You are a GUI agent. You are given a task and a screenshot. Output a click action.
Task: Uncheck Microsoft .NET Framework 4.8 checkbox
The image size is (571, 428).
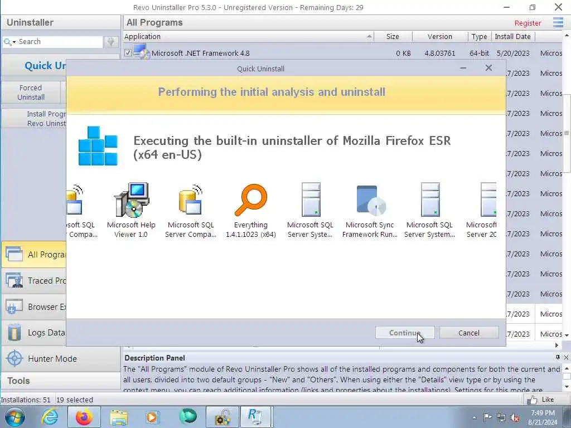[128, 53]
